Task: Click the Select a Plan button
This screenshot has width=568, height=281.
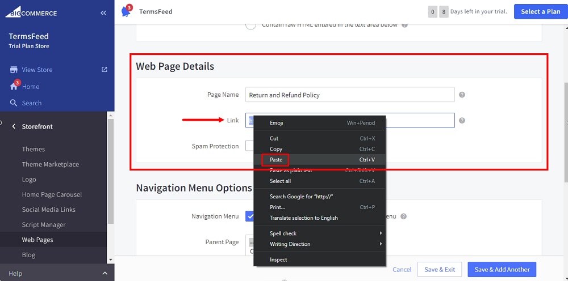Action: click(x=541, y=11)
